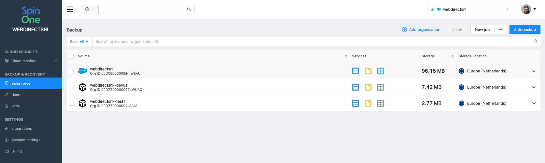Click the yellow file service icon for webdirectsrl--devqa
This screenshot has width=545, height=163.
(x=368, y=87)
